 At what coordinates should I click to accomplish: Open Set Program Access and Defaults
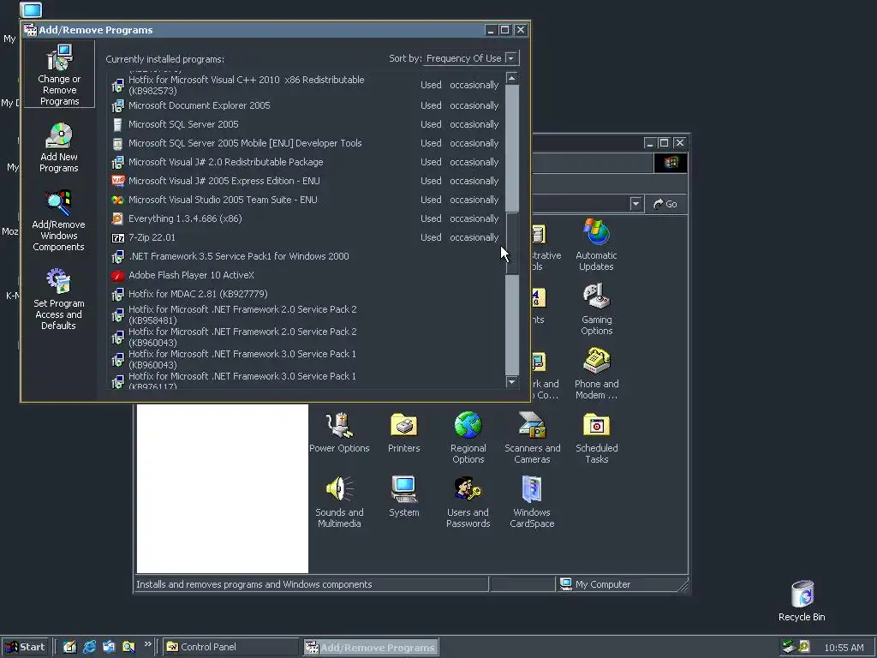pos(59,299)
